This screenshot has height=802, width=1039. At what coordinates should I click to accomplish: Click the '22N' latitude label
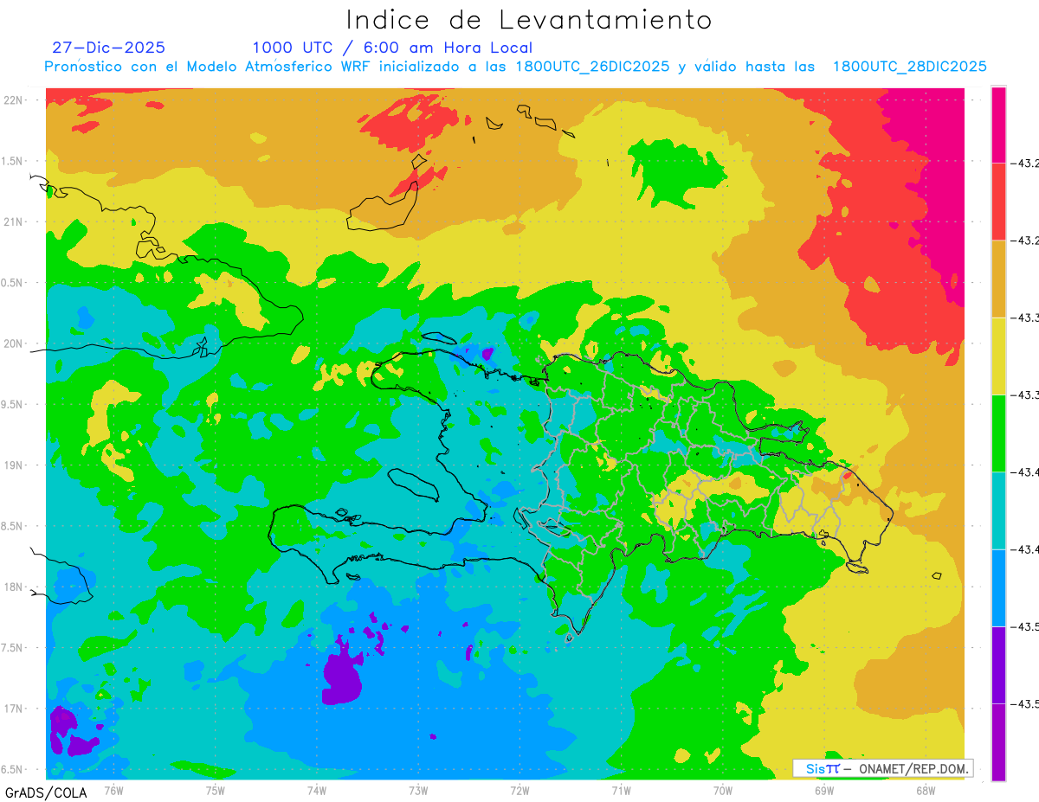(15, 100)
